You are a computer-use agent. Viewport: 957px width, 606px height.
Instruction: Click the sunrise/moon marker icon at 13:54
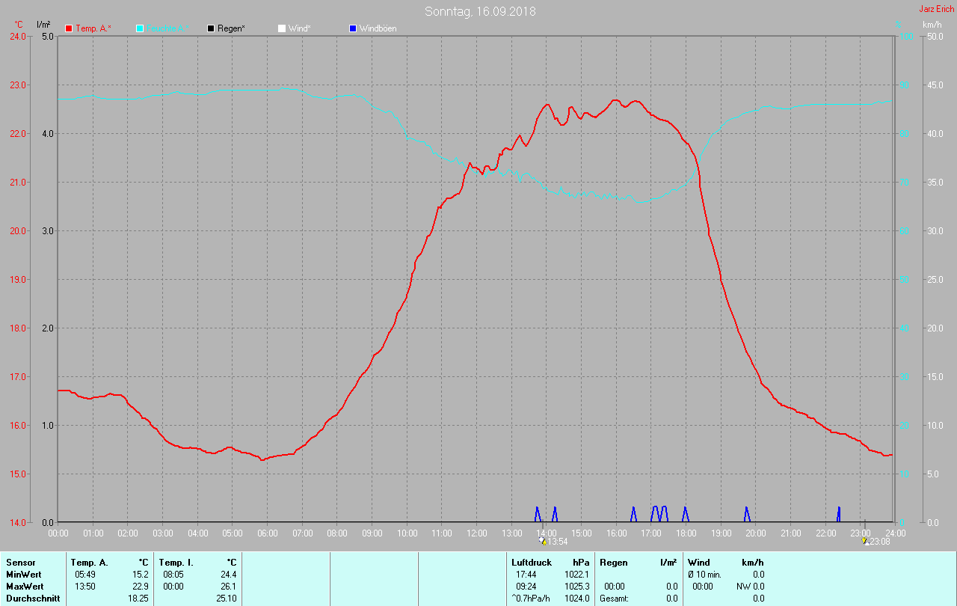coord(542,540)
